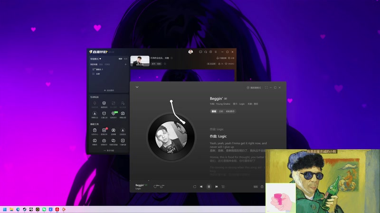Open WeChat green icon on taskbar
Screen dimensions: 380x213
tap(44, 209)
